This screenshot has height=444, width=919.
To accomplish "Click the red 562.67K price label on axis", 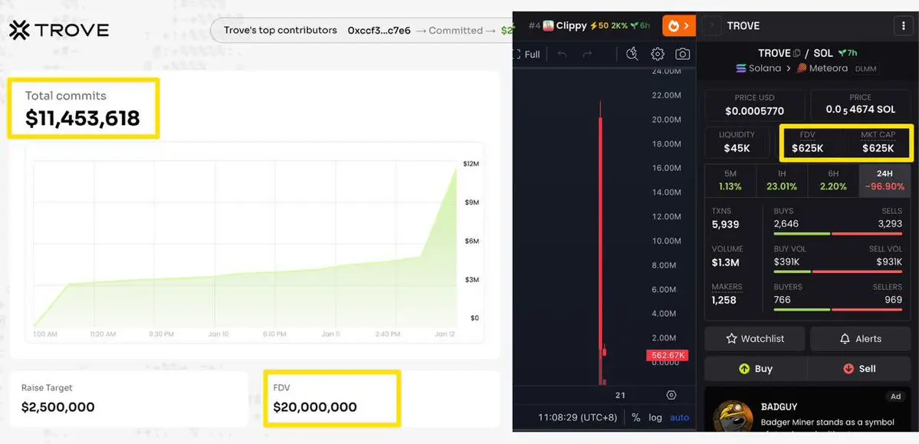I will pyautogui.click(x=667, y=355).
